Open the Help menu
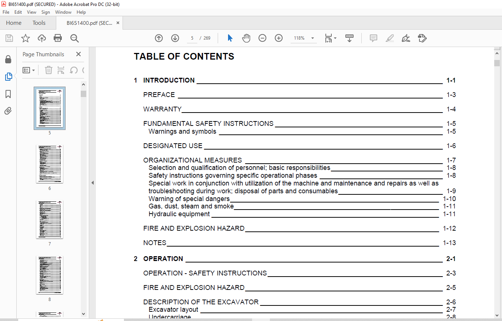 point(81,12)
